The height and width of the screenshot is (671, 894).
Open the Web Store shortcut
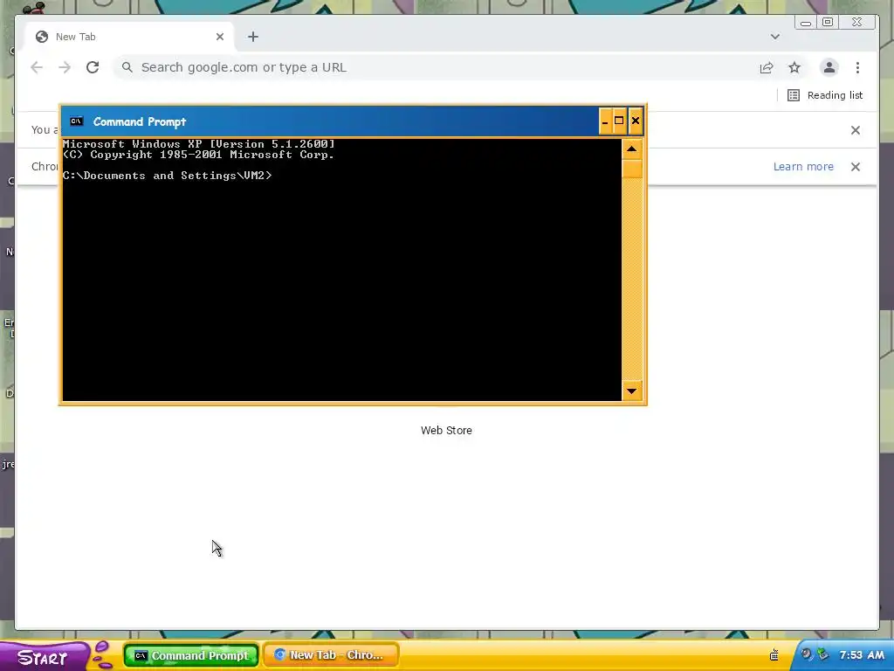tap(446, 430)
